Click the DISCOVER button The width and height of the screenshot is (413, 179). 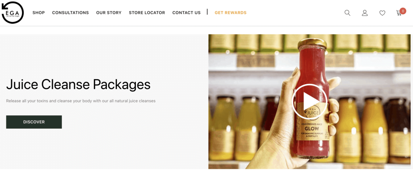pos(34,122)
